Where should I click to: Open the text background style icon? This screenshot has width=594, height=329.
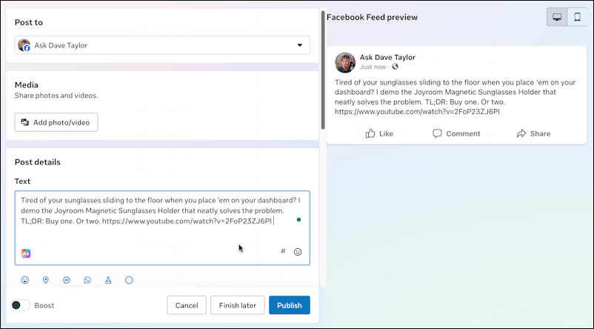[26, 253]
